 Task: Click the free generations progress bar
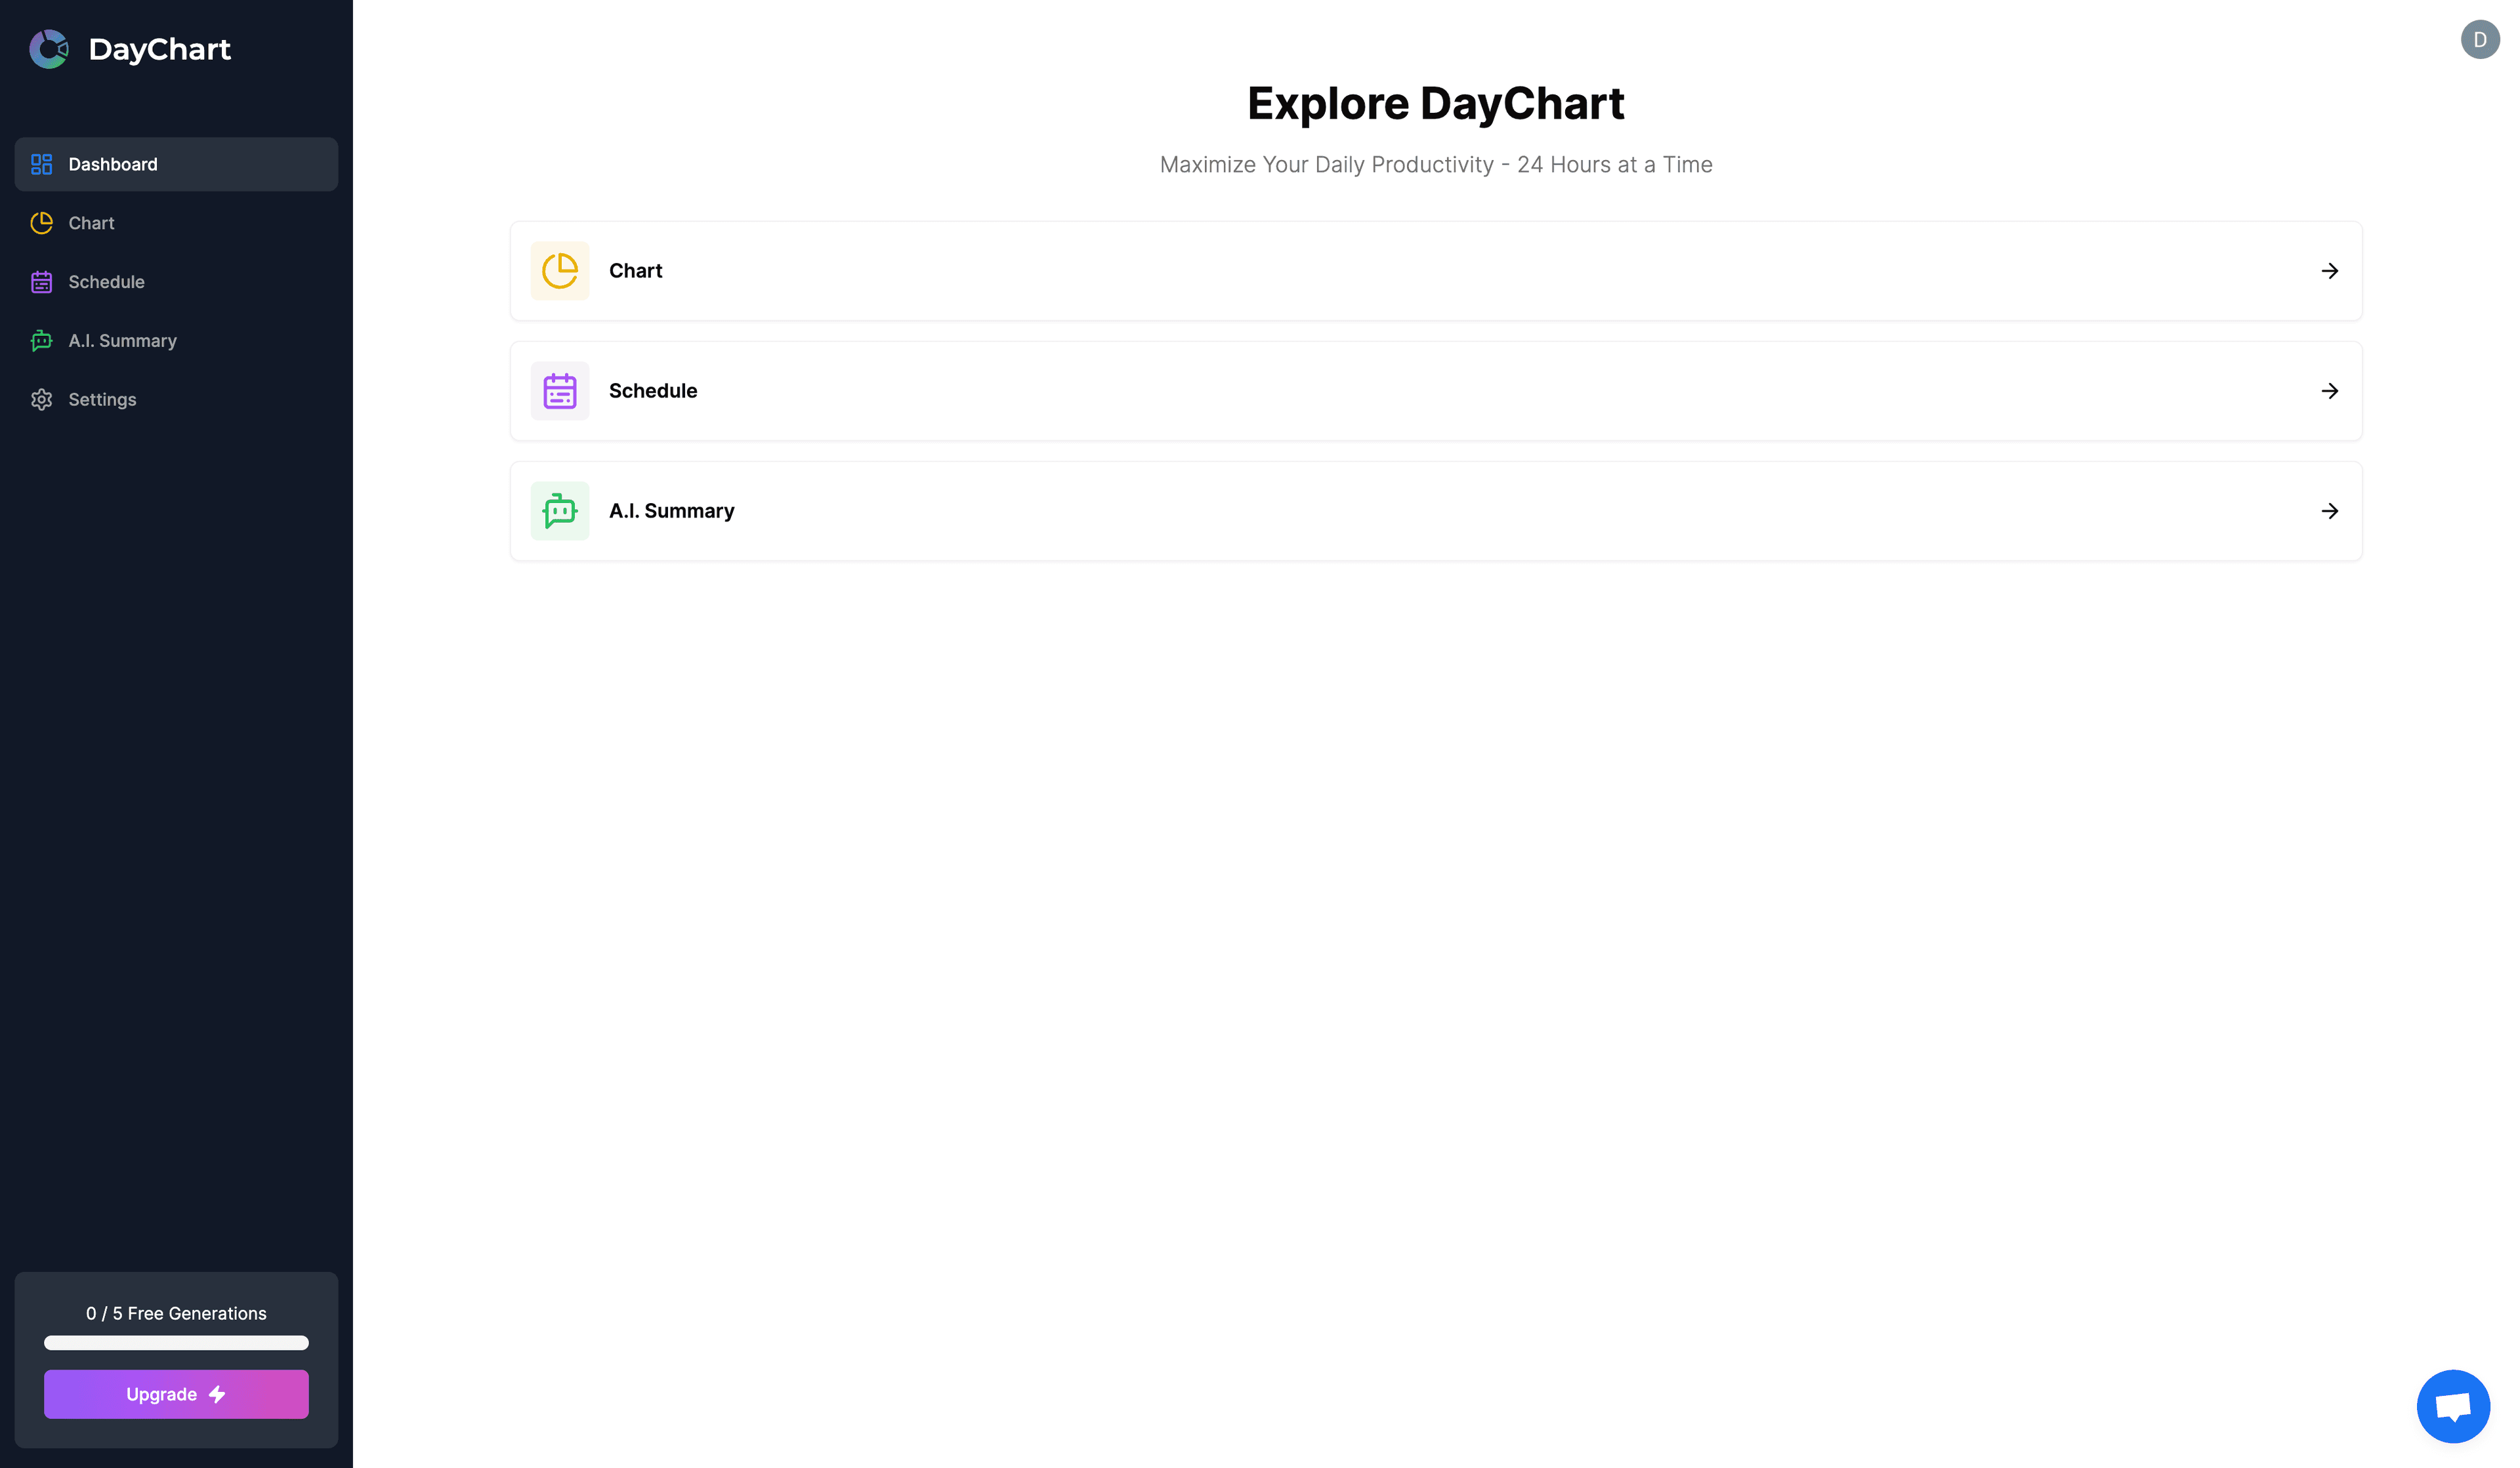176,1343
